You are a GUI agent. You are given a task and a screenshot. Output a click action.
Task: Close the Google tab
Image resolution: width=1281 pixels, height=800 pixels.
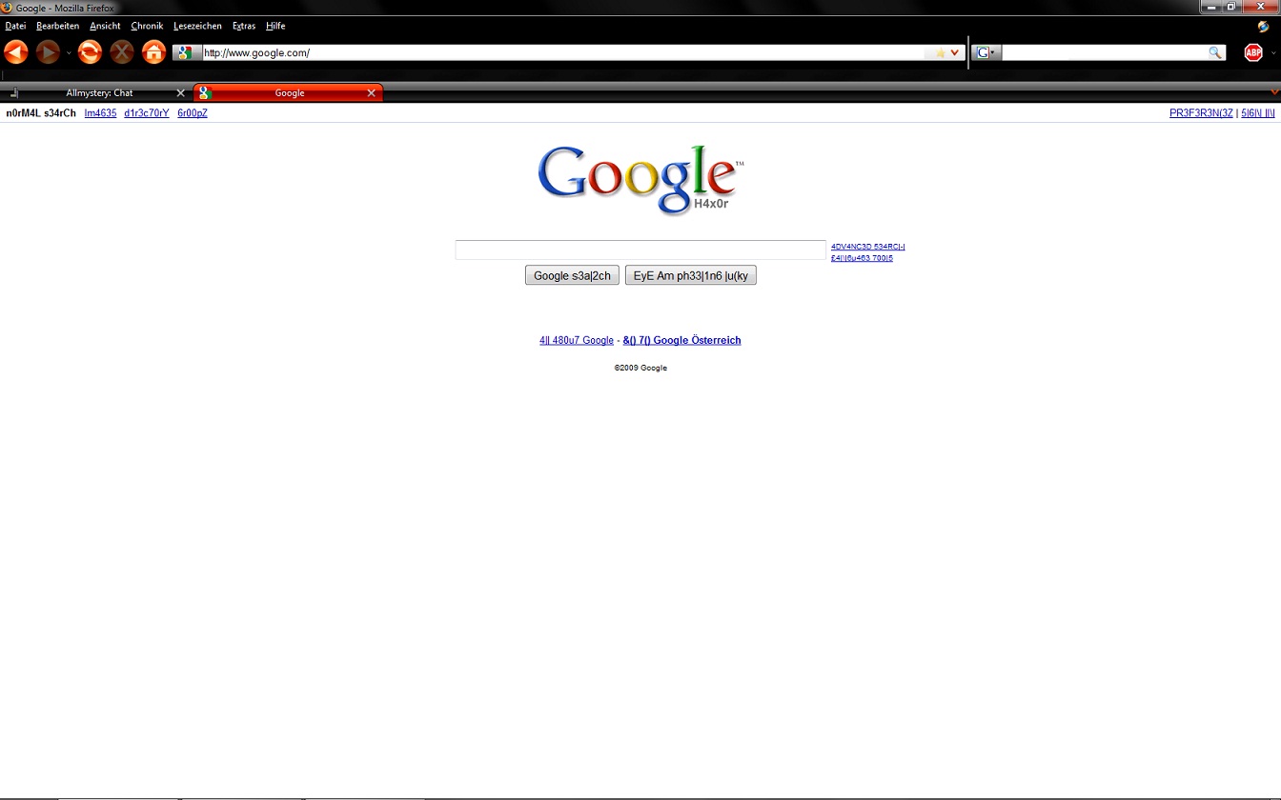[372, 93]
